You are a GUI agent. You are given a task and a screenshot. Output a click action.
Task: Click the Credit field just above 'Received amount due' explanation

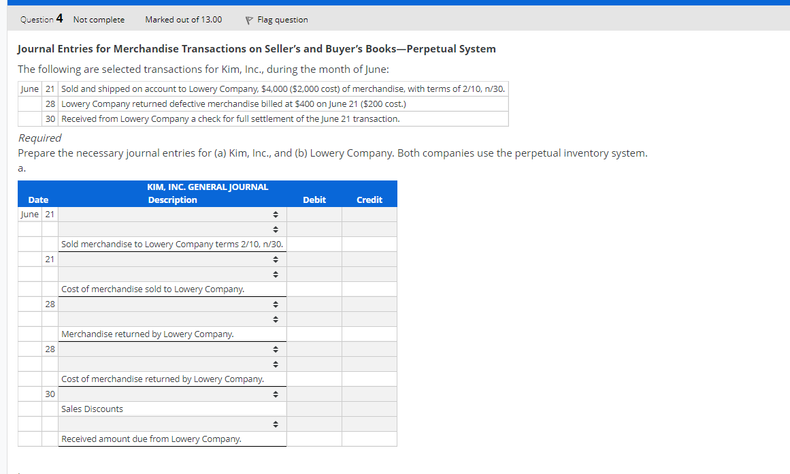coord(369,424)
